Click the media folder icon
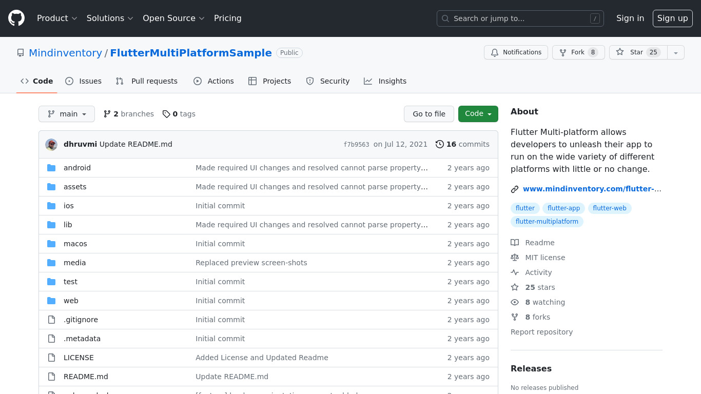This screenshot has width=701, height=394. (x=51, y=263)
